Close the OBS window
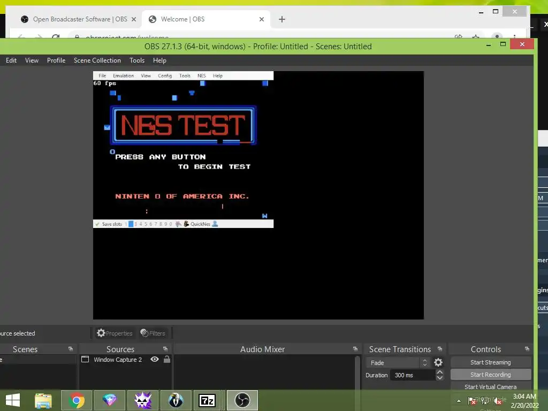This screenshot has width=548, height=411. [x=522, y=44]
